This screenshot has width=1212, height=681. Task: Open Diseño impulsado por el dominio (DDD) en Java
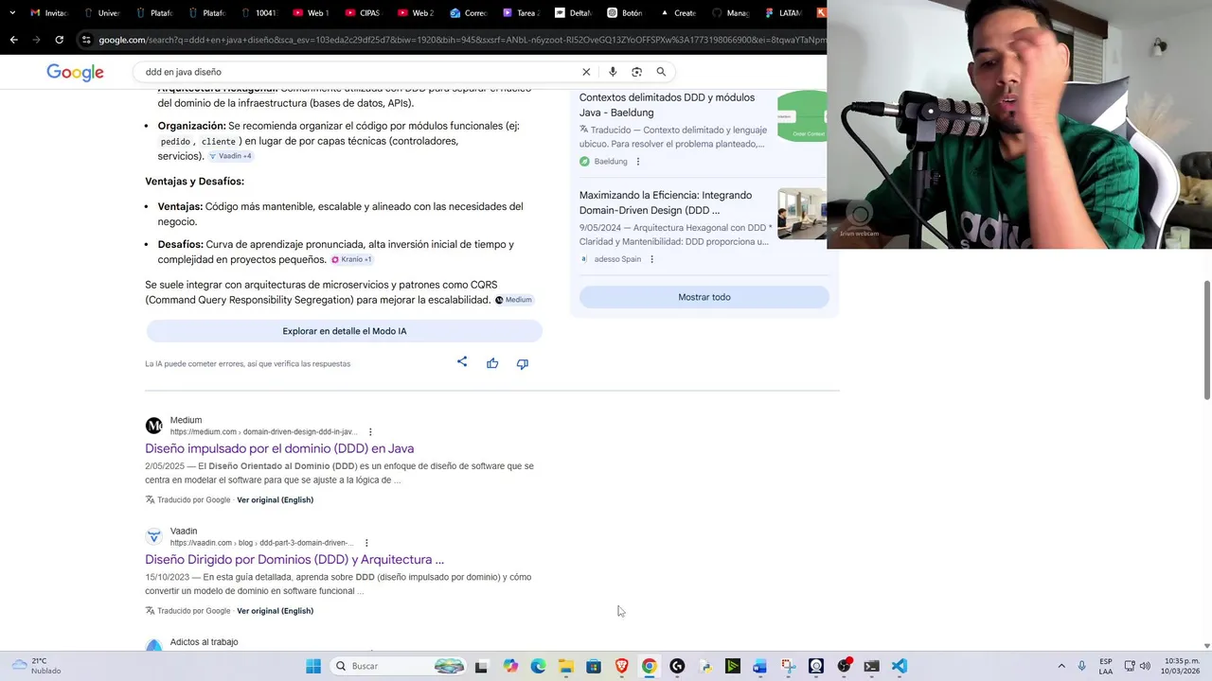(279, 448)
